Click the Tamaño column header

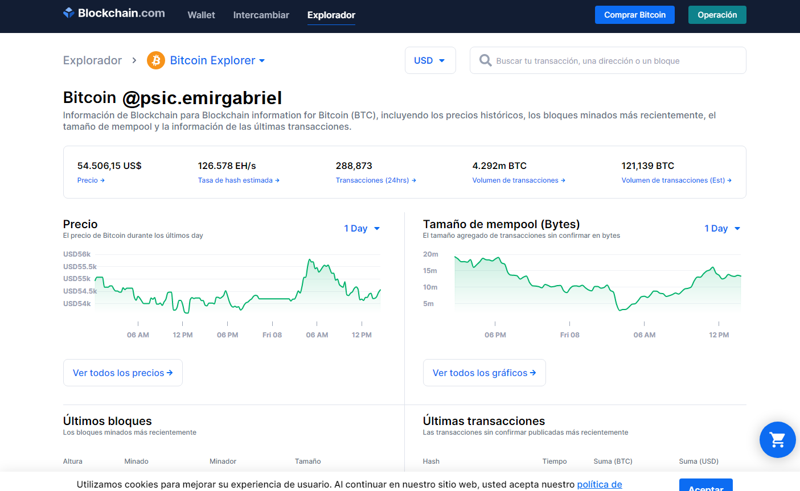(308, 461)
